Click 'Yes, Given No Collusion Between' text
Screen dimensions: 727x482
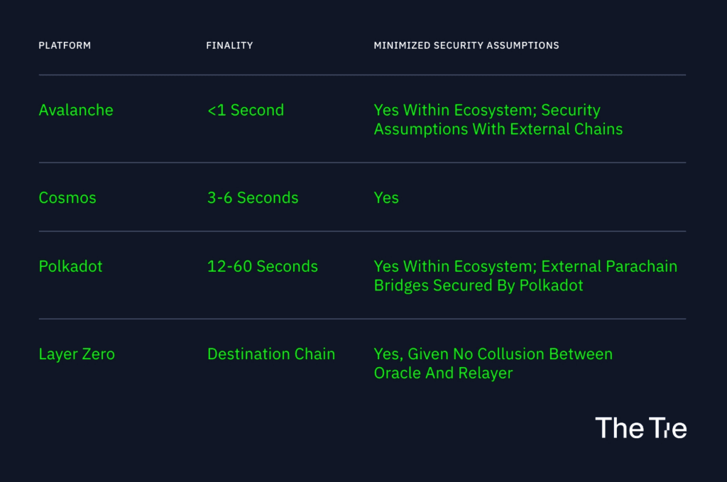493,354
